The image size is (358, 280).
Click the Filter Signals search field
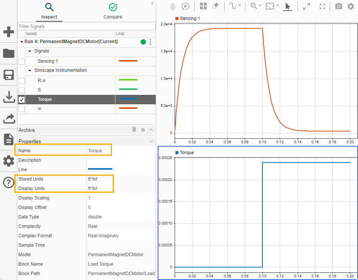pyautogui.click(x=87, y=26)
